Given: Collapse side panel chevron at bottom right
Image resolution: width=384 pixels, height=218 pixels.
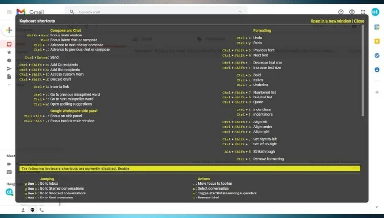Looking at the screenshot, I should (x=377, y=207).
